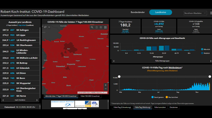Click Düsseldorf label on the map
Viewport: 212px width, 118px height.
tap(61, 67)
